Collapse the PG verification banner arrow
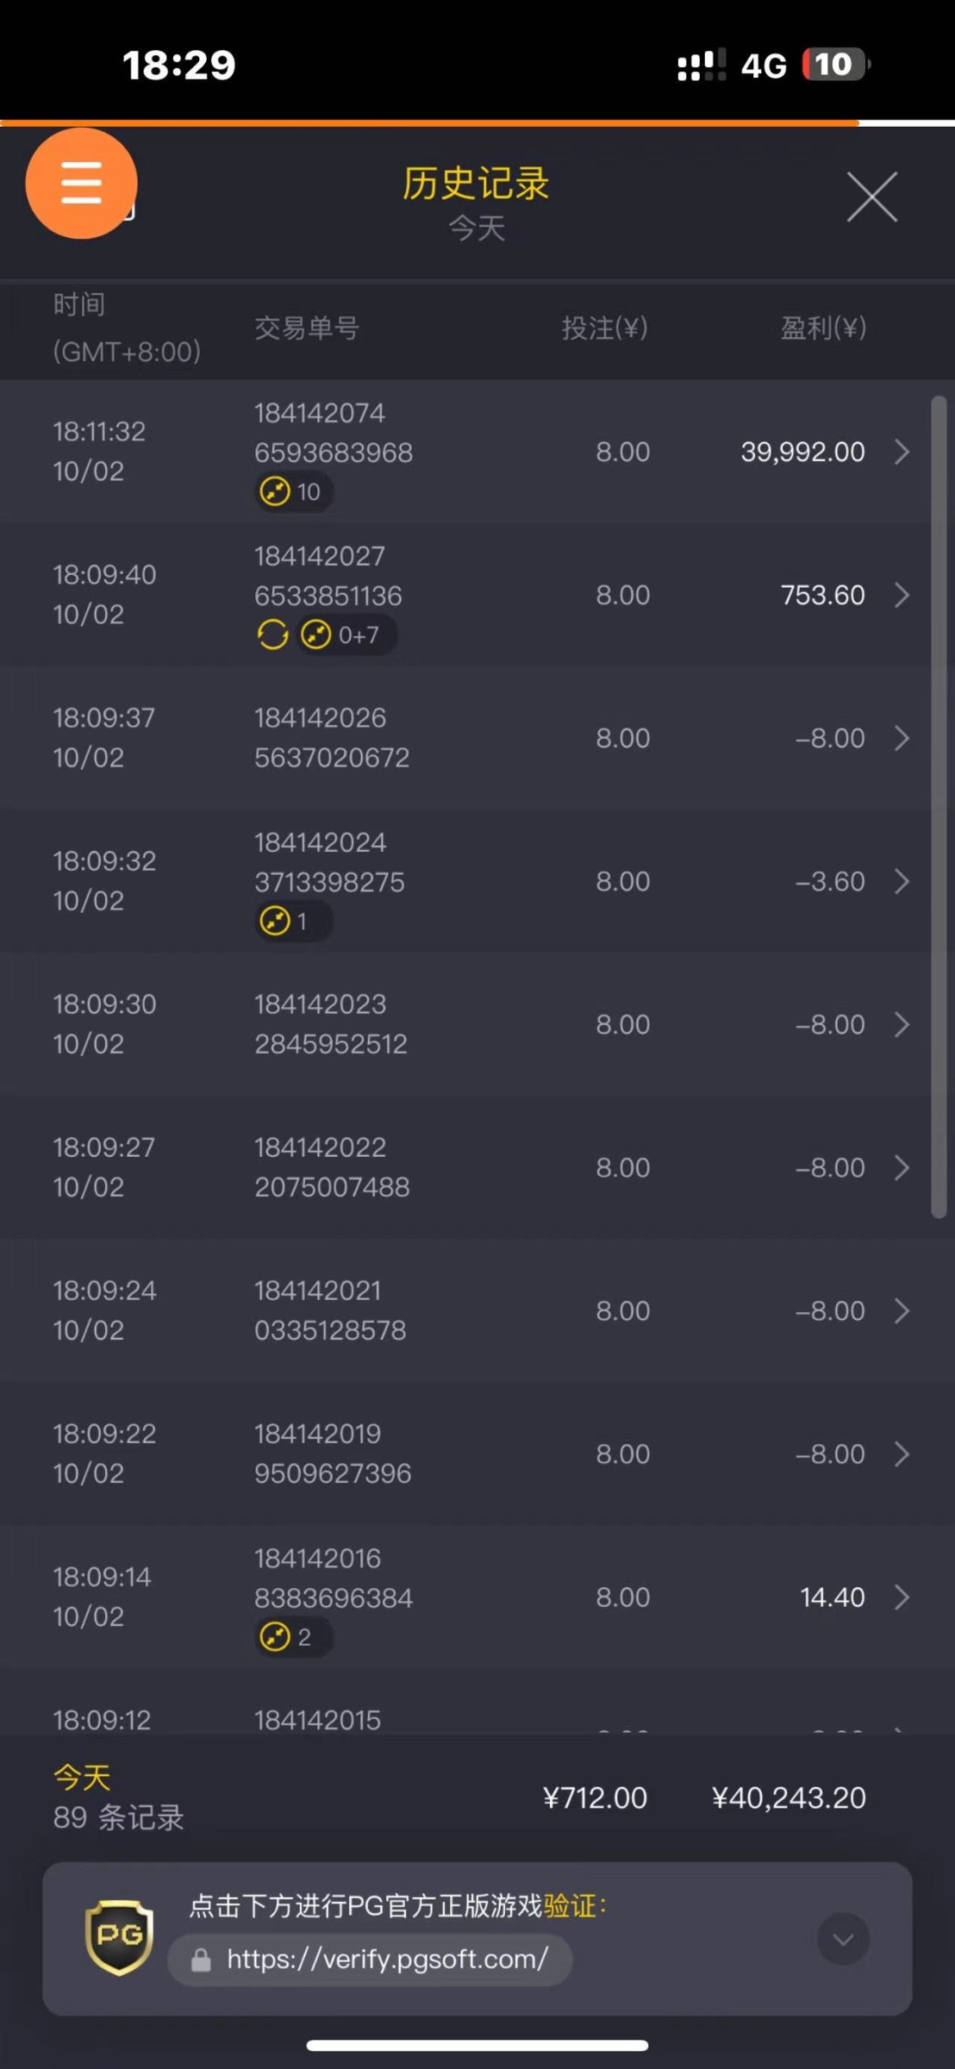 (843, 1939)
